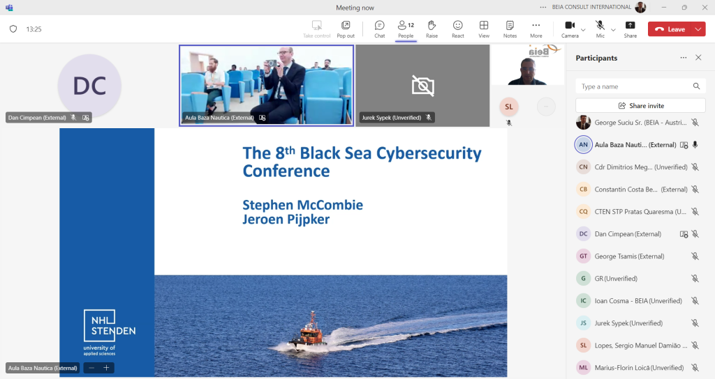
Task: Select Dan Cimpean in participants list
Action: tap(627, 234)
